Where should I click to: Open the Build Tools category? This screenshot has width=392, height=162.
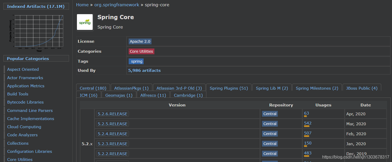coord(18,94)
